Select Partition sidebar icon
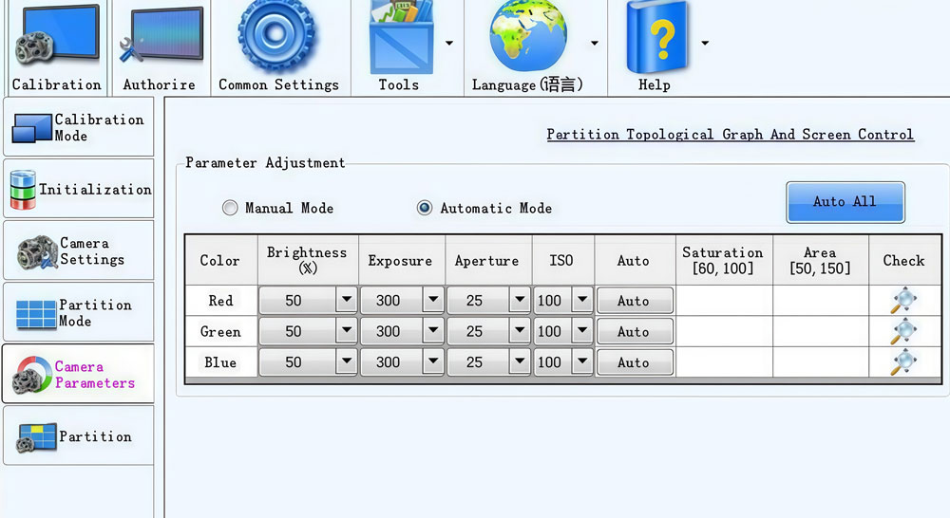 [x=36, y=437]
